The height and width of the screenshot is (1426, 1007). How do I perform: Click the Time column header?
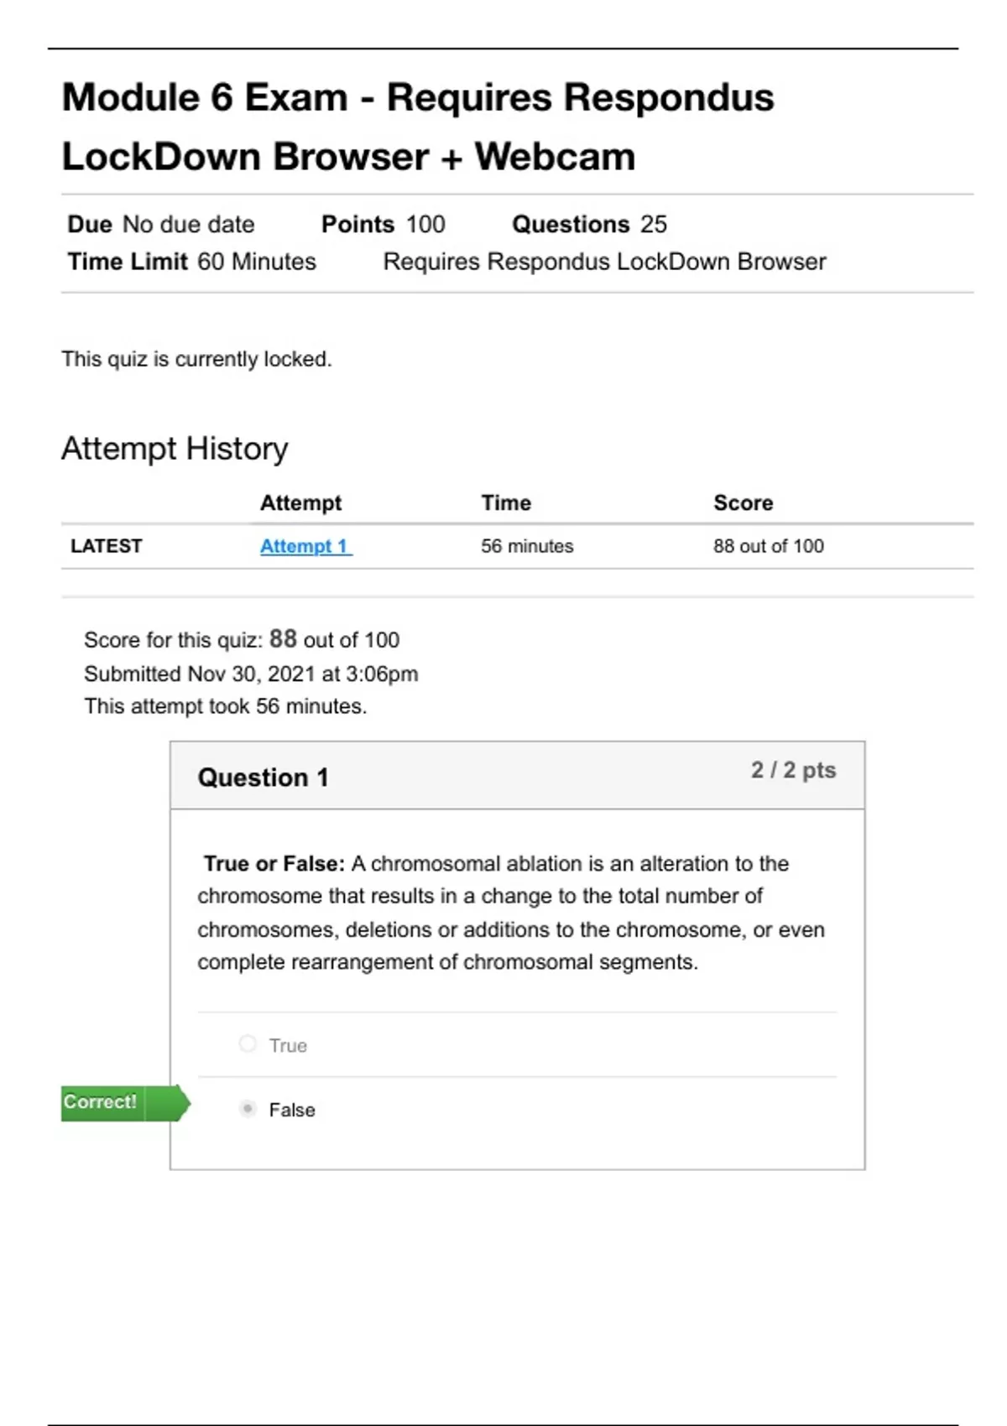click(x=506, y=502)
